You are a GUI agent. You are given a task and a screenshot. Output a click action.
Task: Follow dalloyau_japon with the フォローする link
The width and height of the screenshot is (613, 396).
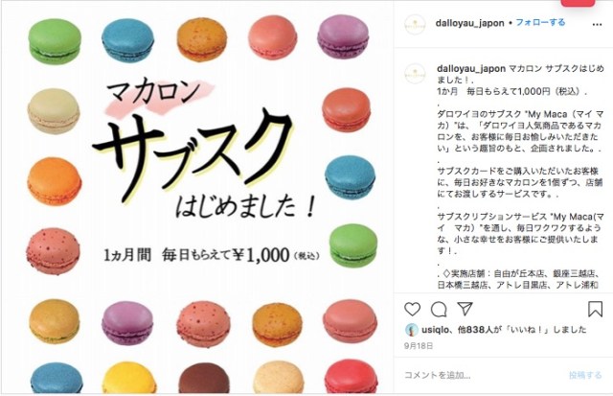tap(540, 22)
